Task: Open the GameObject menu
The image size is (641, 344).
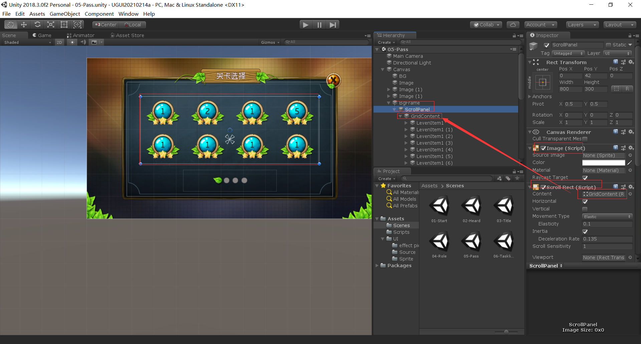Action: (65, 14)
